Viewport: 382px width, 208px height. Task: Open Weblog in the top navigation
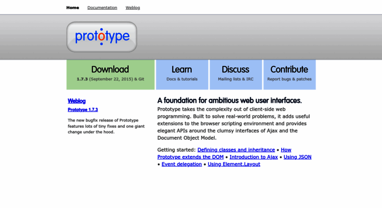[x=133, y=8]
